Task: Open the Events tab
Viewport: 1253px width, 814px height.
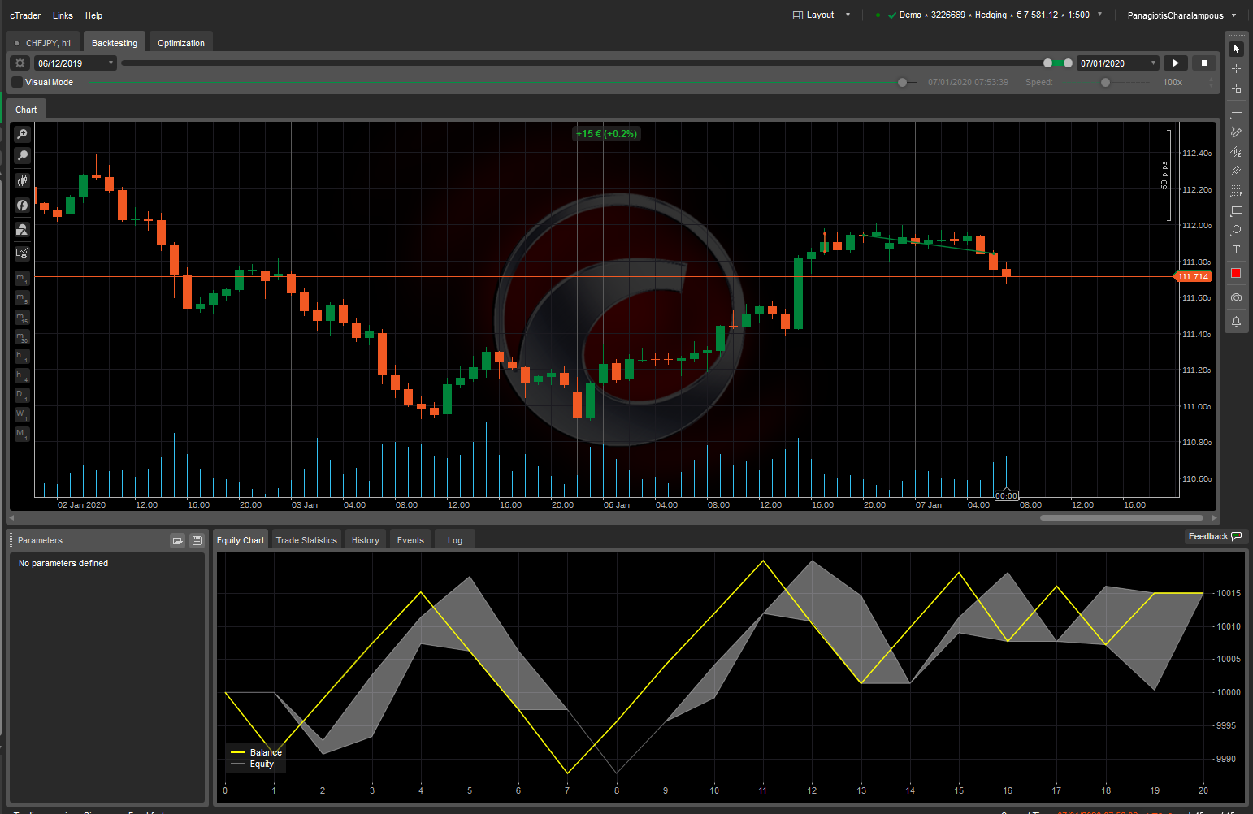Action: pos(410,540)
